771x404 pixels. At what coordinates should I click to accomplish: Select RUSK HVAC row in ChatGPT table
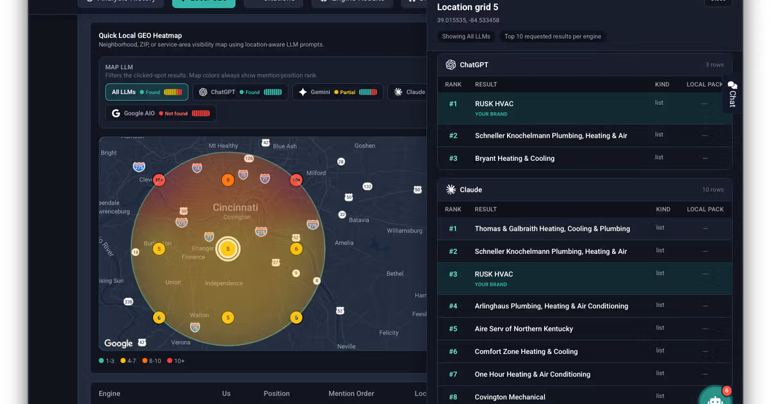pos(584,108)
